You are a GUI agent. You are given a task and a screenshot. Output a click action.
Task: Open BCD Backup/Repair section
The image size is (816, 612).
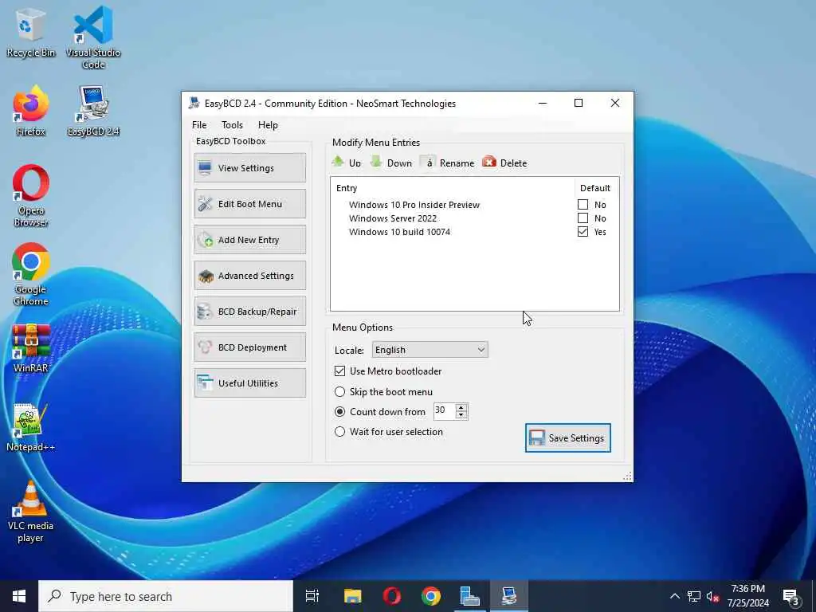point(249,312)
